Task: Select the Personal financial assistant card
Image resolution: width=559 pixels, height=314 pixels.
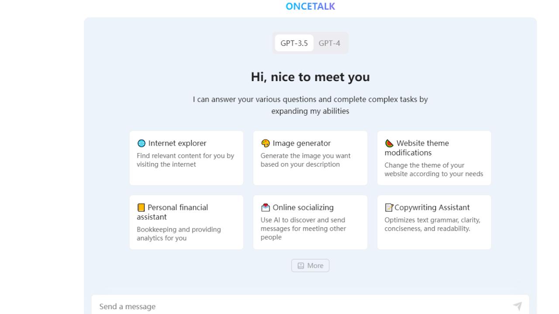Action: pyautogui.click(x=186, y=222)
